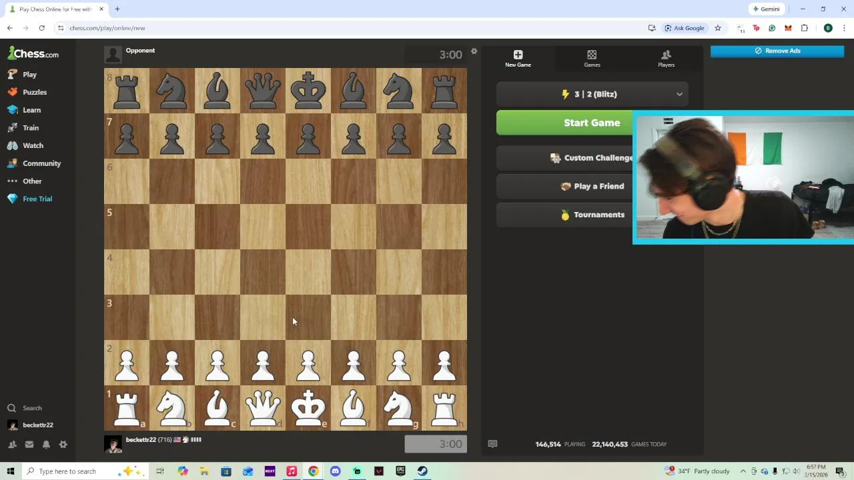This screenshot has height=480, width=854.
Task: Open the Play menu in sidebar
Action: (x=22, y=75)
